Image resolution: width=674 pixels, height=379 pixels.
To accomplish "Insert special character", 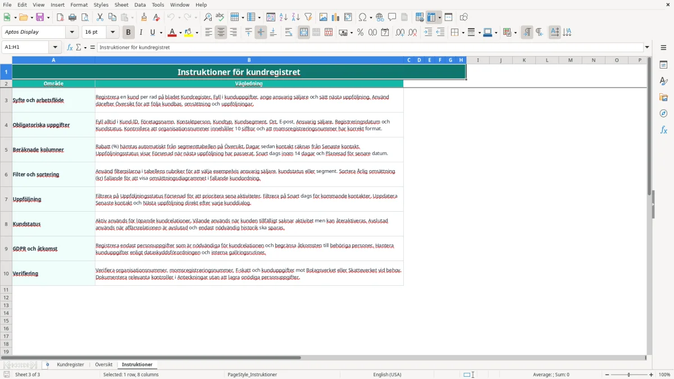I will coord(363,17).
